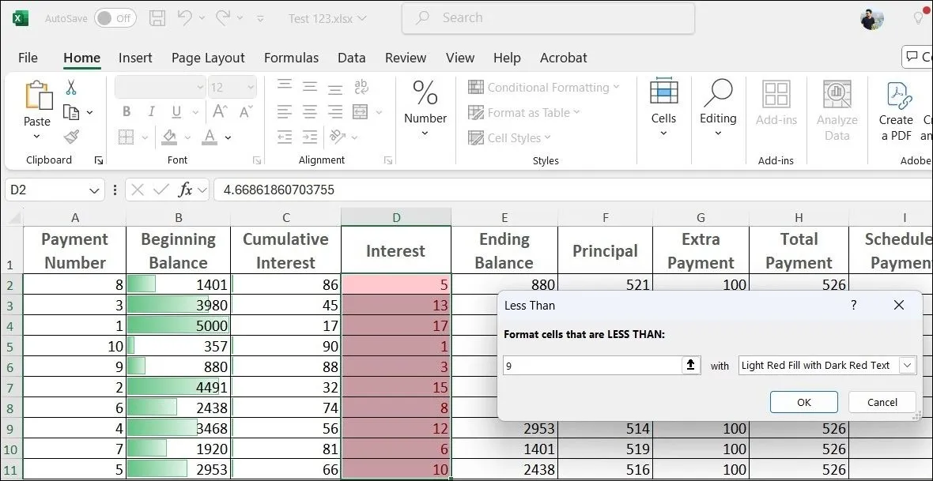Select column D header
The image size is (933, 481).
(x=396, y=218)
